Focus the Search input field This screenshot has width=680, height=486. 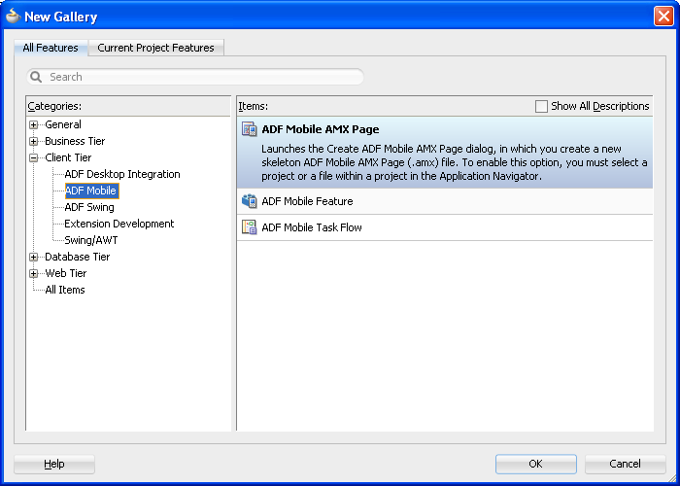coord(195,77)
